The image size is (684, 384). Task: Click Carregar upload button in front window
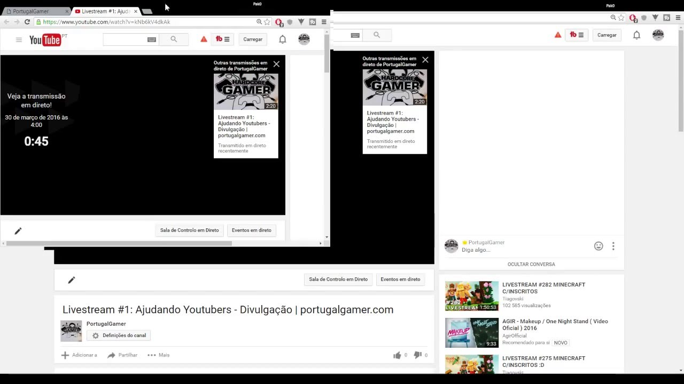pos(253,39)
